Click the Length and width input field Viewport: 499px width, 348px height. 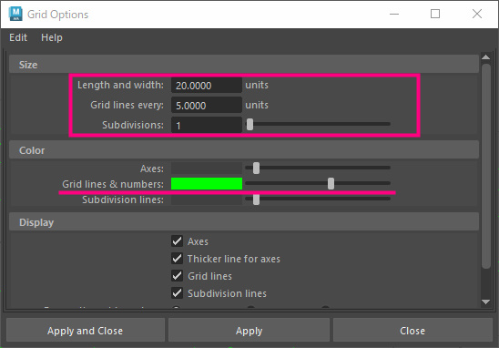(x=206, y=86)
